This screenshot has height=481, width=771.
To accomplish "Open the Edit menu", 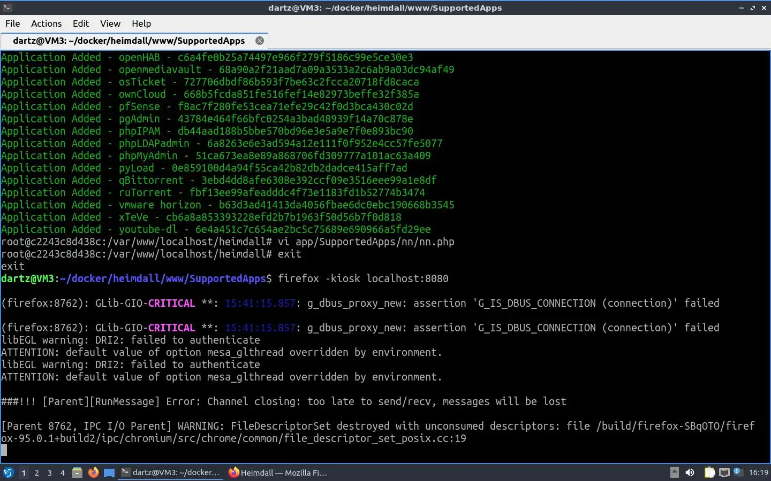I will click(x=81, y=24).
